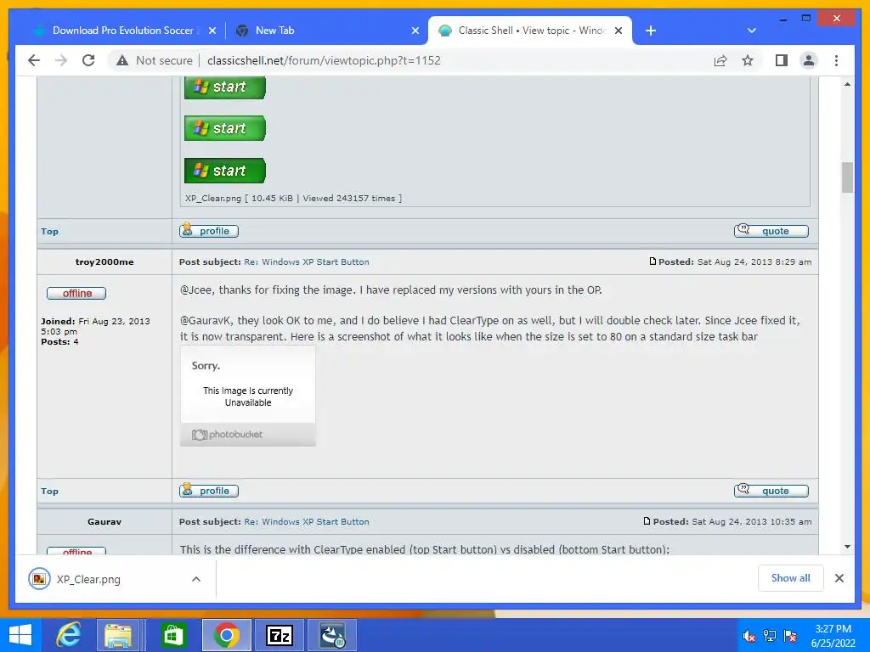Click Show all downloads
870x652 pixels.
[791, 578]
